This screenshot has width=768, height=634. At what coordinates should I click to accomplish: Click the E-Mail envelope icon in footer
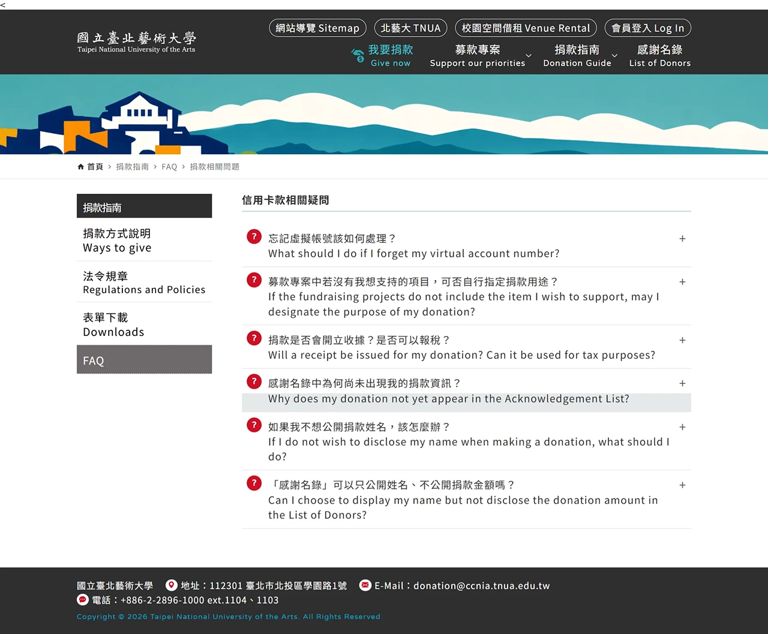pyautogui.click(x=365, y=585)
